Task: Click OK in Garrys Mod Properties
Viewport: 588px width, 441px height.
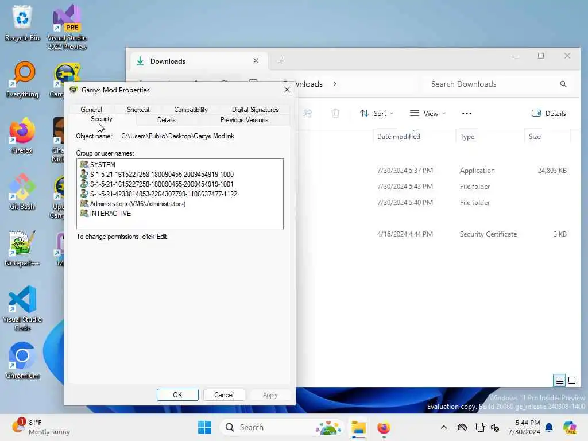Action: [x=177, y=395]
